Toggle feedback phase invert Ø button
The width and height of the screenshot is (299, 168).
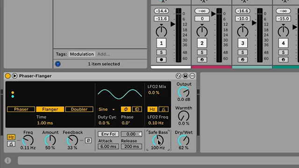coord(88,140)
